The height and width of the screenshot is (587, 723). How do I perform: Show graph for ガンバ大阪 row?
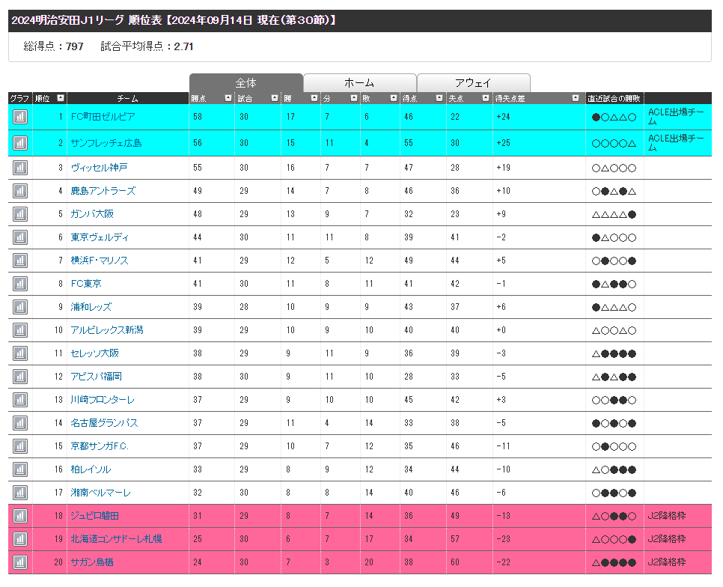[x=20, y=214]
